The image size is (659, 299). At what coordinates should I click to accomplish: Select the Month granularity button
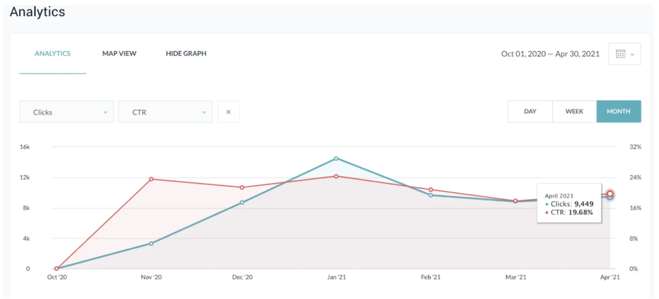click(x=618, y=111)
